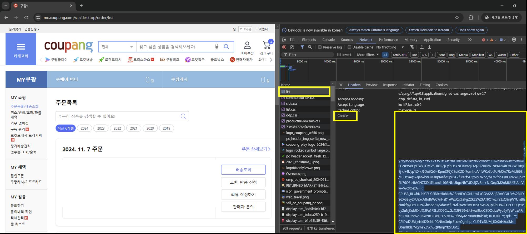This screenshot has height=234, width=527.
Task: Click the order search magnifier icon
Action: (183, 116)
